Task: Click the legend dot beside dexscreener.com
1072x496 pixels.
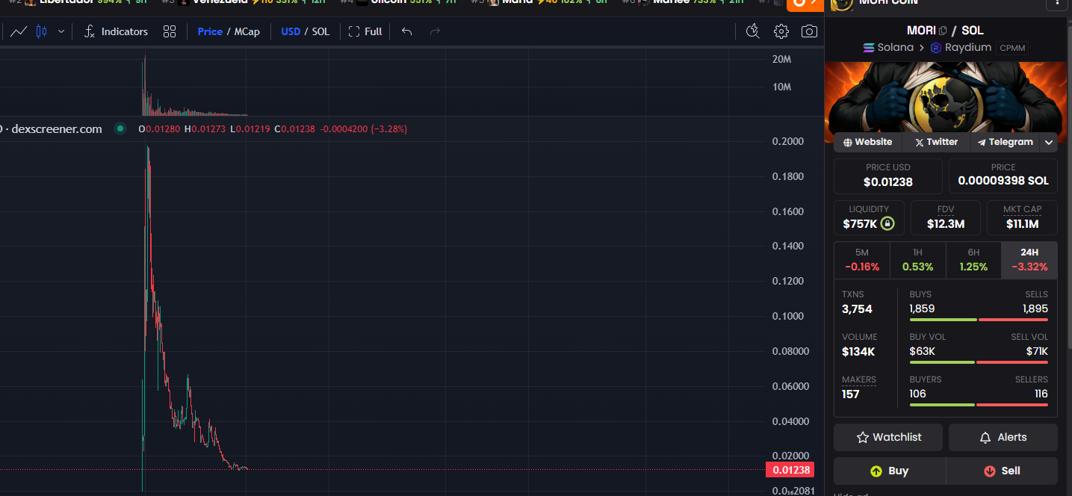Action: point(120,128)
